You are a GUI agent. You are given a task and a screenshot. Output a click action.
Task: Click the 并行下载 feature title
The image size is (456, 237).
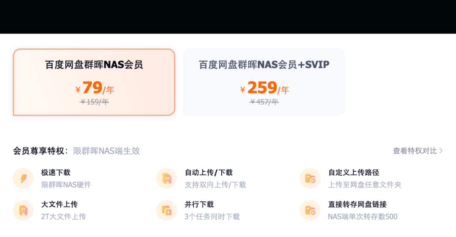pyautogui.click(x=199, y=204)
